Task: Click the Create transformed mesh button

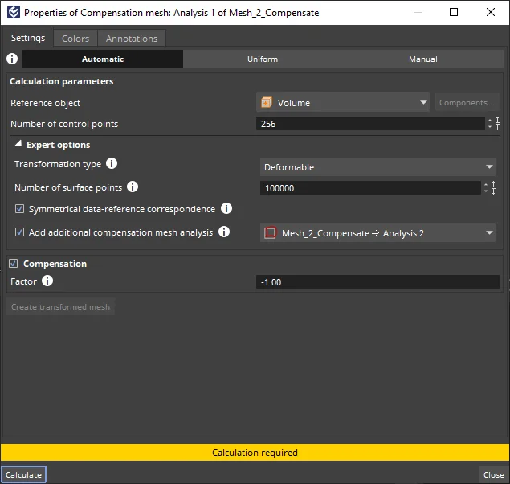Action: tap(61, 306)
